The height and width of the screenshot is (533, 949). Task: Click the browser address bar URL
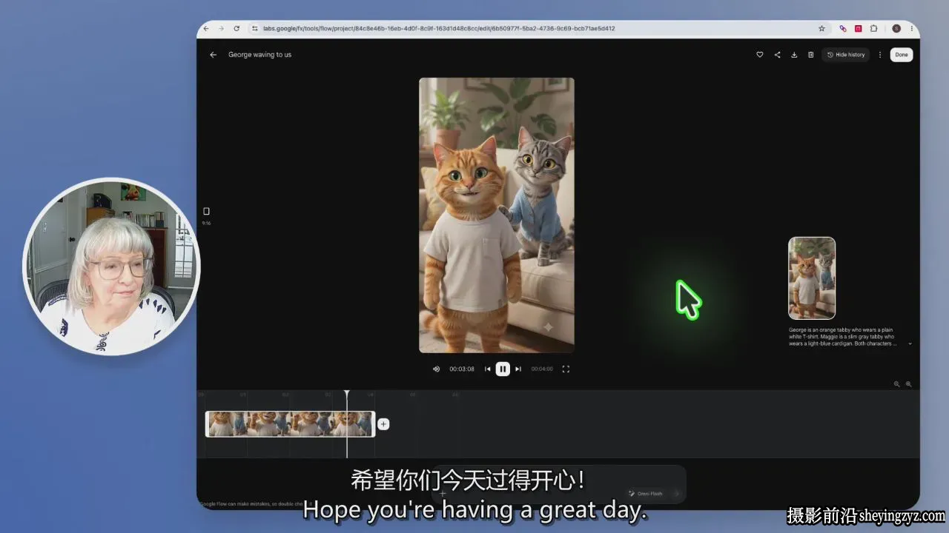coord(439,29)
